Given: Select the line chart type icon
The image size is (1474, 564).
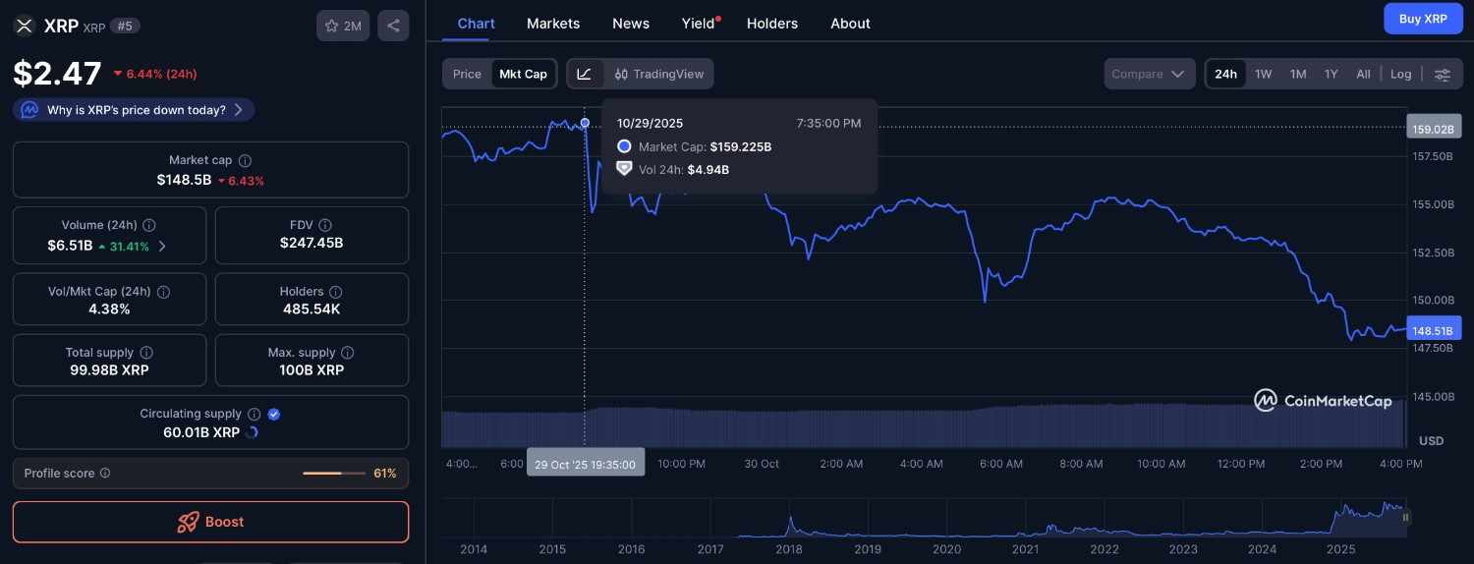Looking at the screenshot, I should click(x=585, y=74).
